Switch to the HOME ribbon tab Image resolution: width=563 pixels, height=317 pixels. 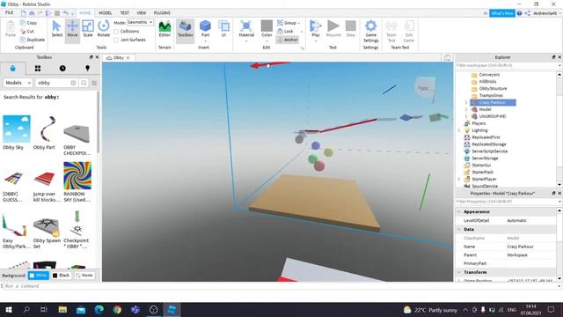pos(85,12)
